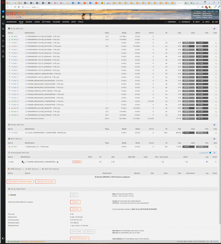Open the Apps page
Viewport: 221px width, 244px height.
pyautogui.click(x=73, y=22)
